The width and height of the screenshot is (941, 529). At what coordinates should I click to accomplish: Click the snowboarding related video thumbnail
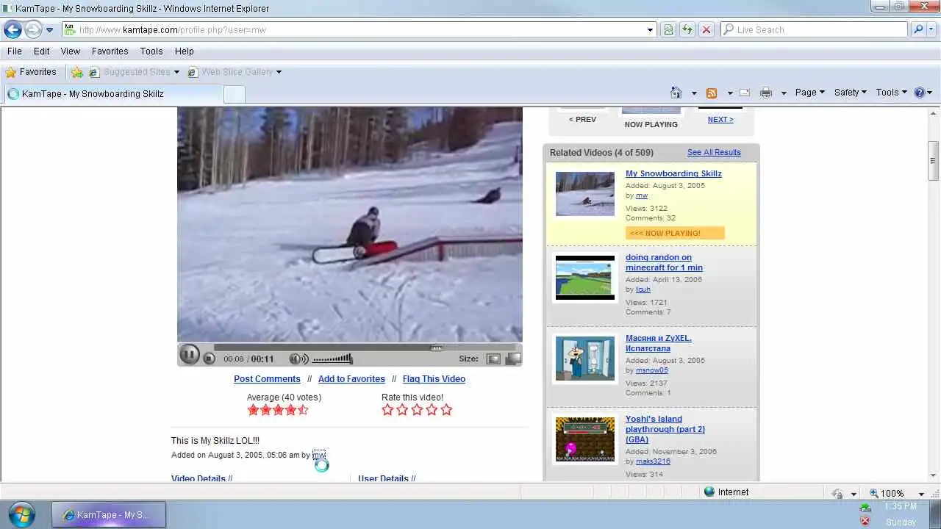pyautogui.click(x=585, y=194)
